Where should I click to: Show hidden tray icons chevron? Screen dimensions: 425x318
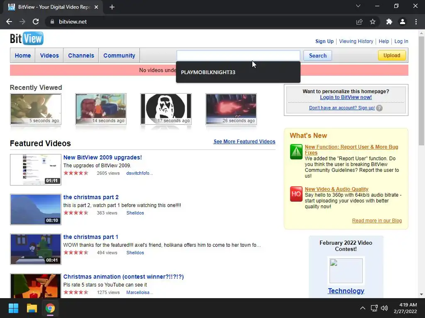(x=362, y=308)
